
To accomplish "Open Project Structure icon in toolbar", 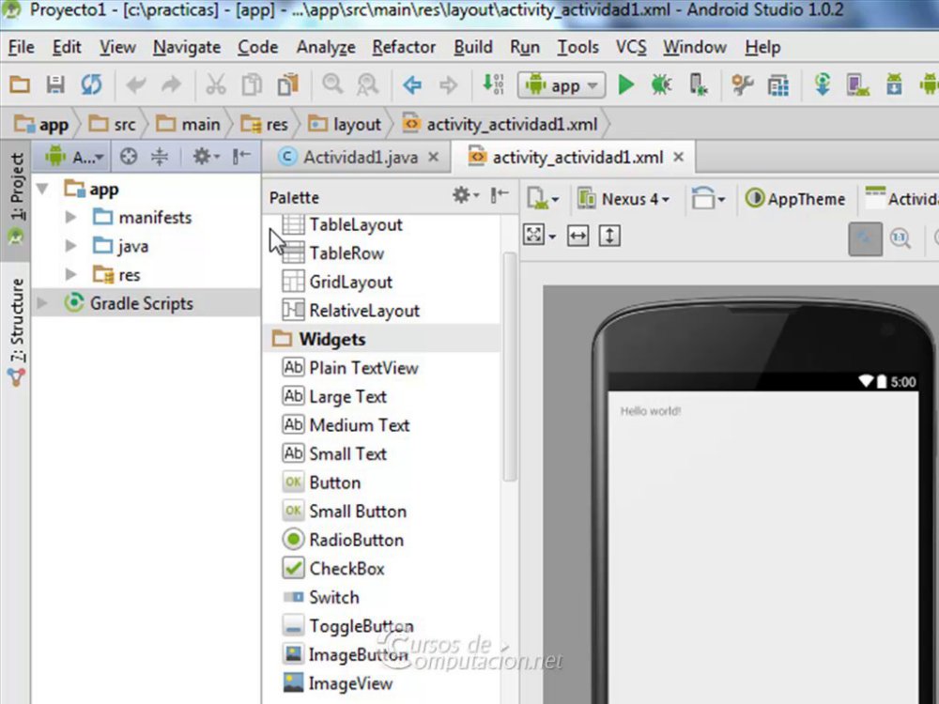I will tap(777, 85).
